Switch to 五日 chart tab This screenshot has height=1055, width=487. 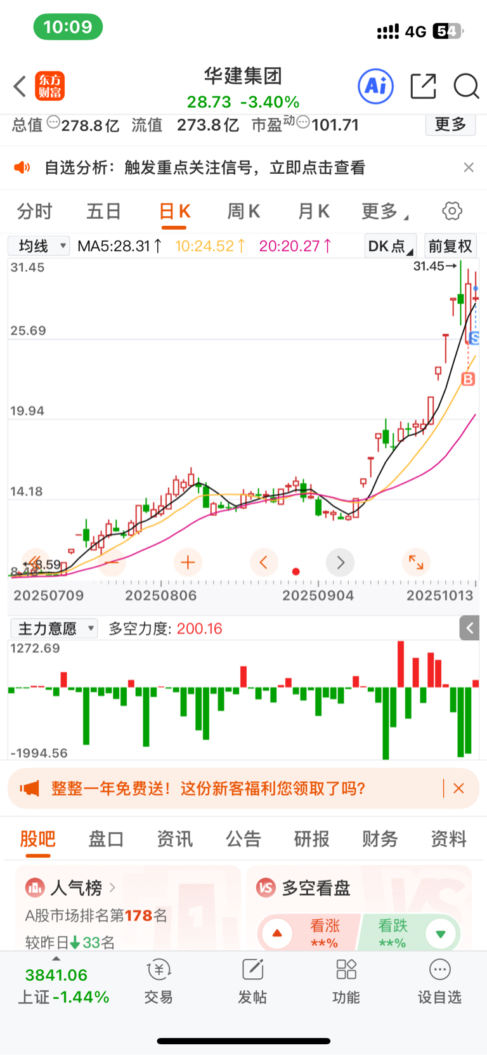point(103,211)
